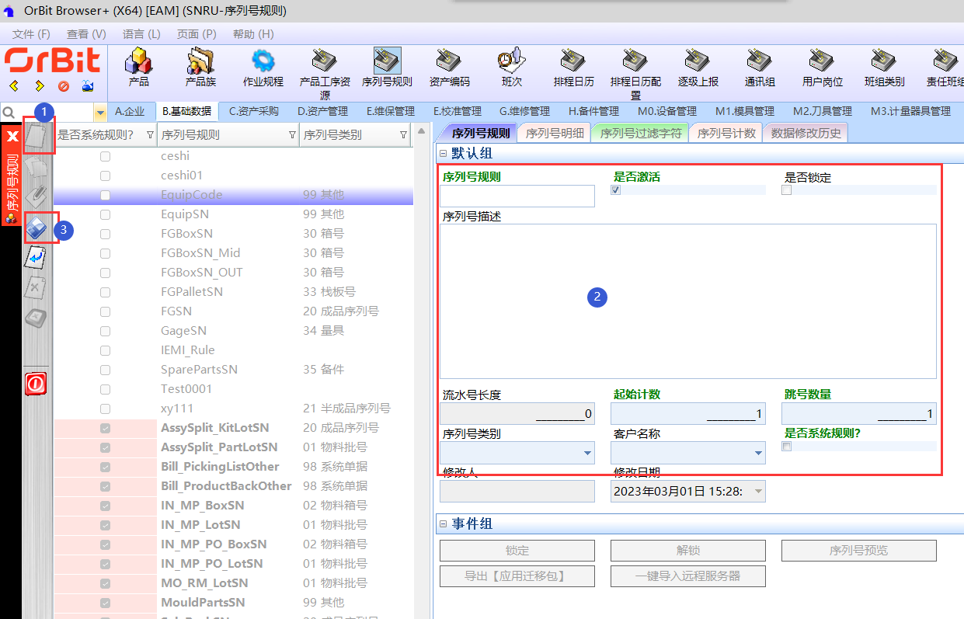Screen dimensions: 964x619
Task: Open 班组类别 toolbar icon
Action: click(x=884, y=68)
